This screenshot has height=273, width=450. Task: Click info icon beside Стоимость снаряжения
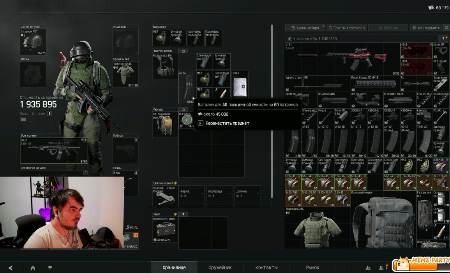click(67, 97)
